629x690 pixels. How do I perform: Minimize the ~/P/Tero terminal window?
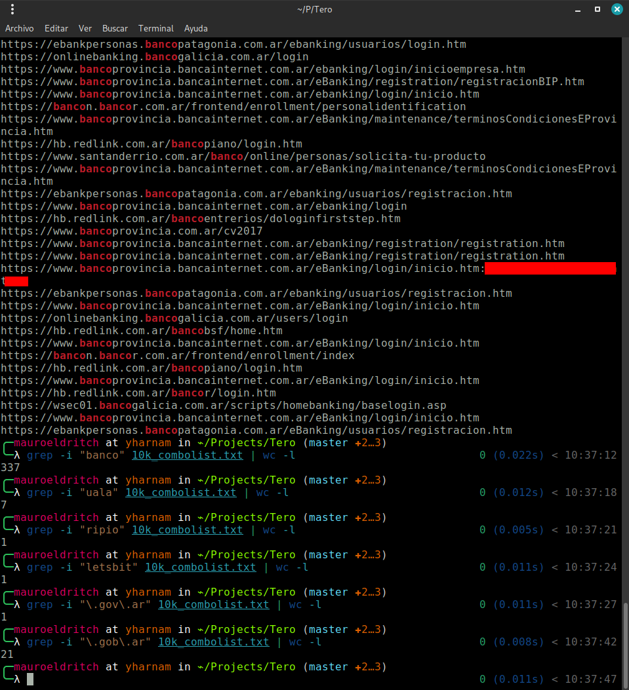click(578, 10)
